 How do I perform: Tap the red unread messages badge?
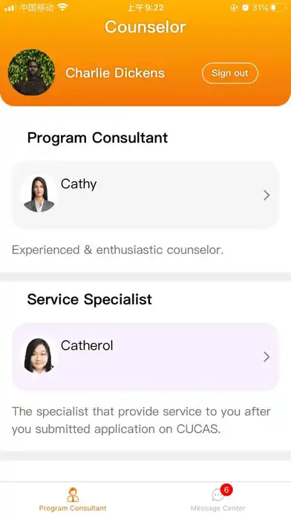(226, 490)
